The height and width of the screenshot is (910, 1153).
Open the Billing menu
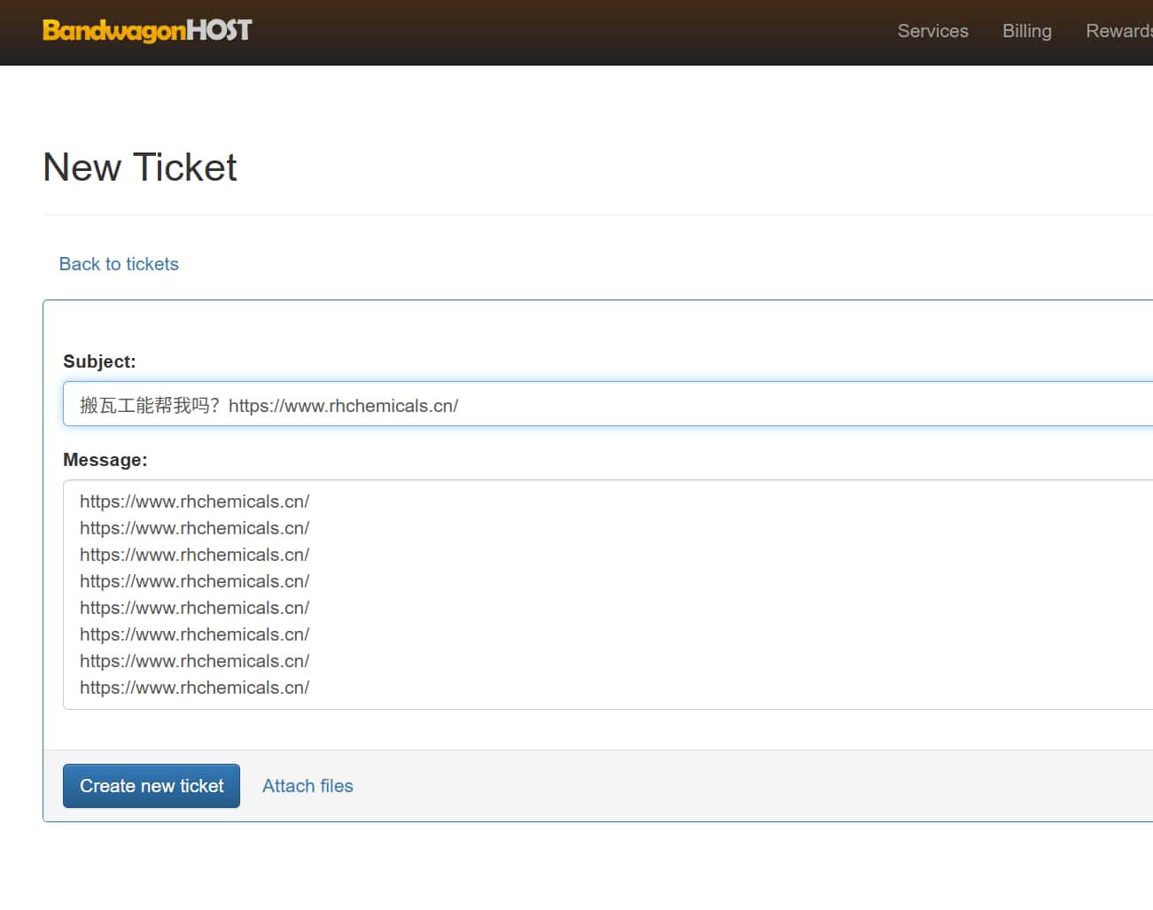point(1026,31)
